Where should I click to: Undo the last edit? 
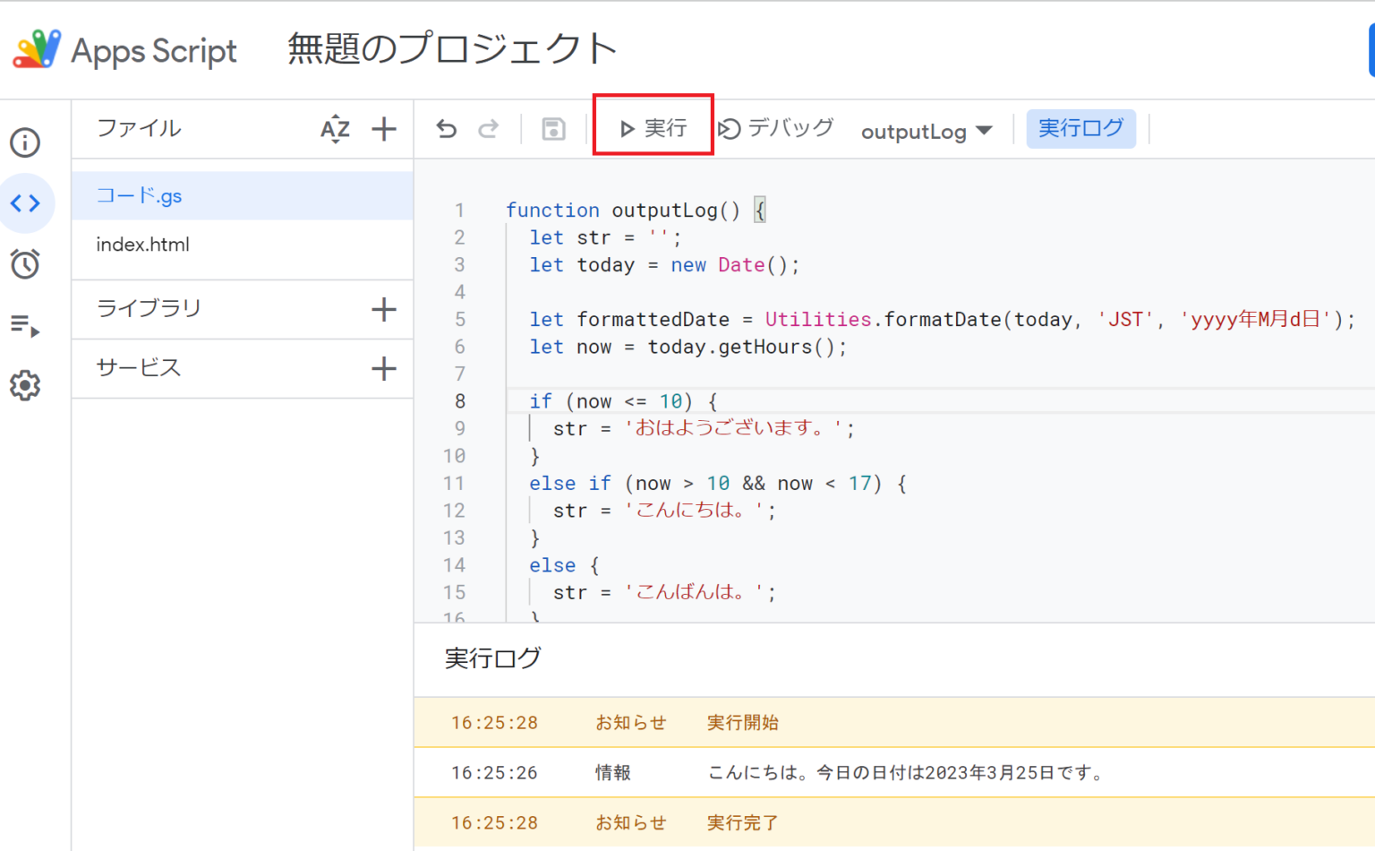[446, 128]
